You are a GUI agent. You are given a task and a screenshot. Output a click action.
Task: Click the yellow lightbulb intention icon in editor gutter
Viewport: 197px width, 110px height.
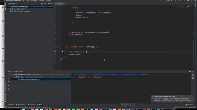62,51
